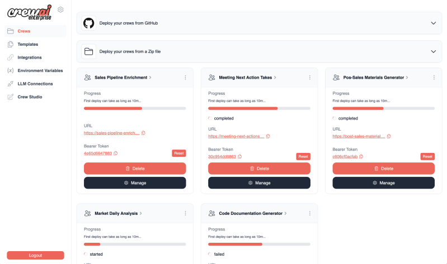This screenshot has width=447, height=264.
Task: Open Market Daily Analysis title chevron
Action: [140, 213]
